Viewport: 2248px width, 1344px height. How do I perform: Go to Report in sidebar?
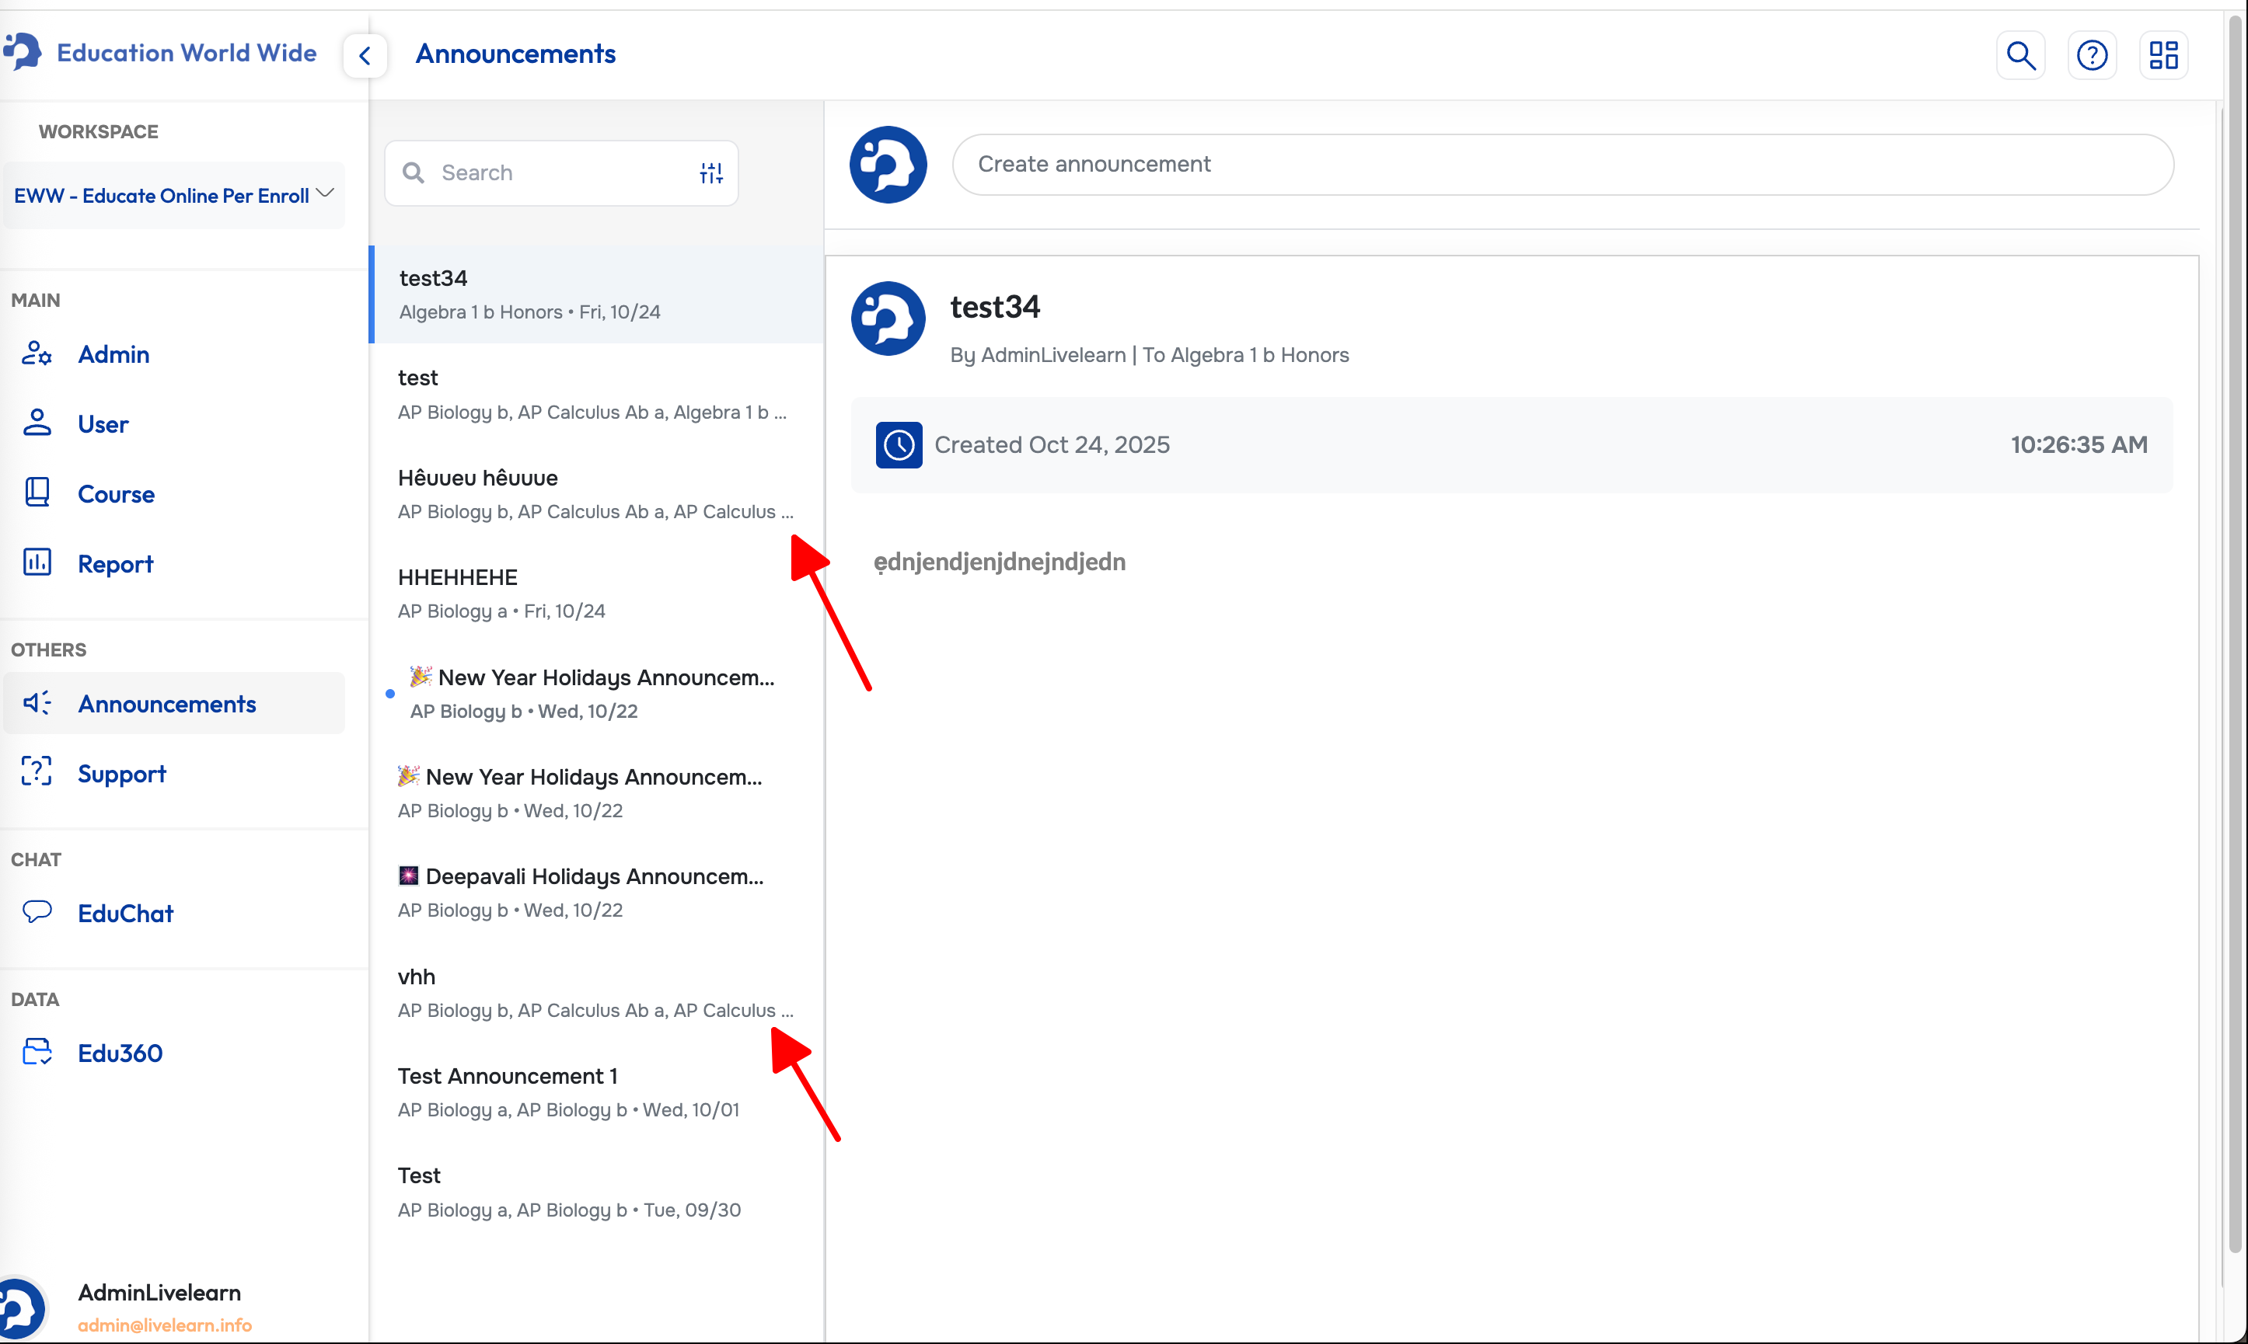[x=115, y=563]
